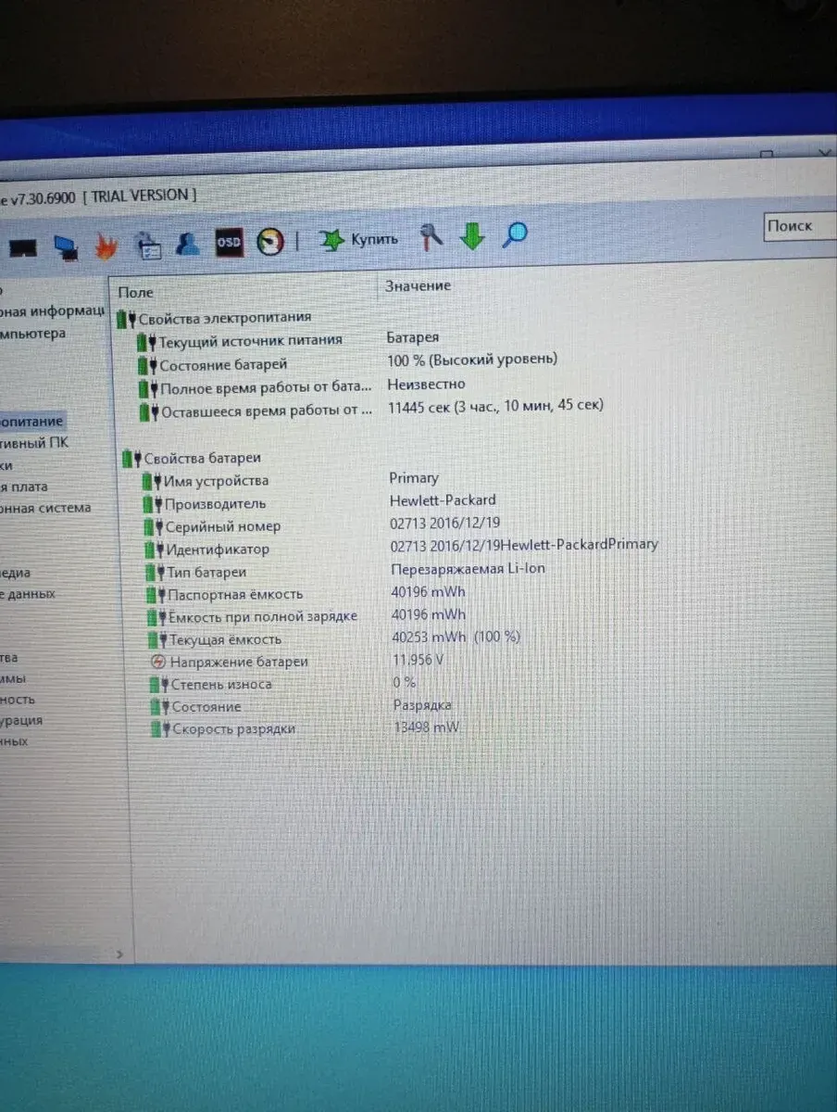Viewport: 837px width, 1112px height.
Task: Click the Значение column header
Action: 418,286
